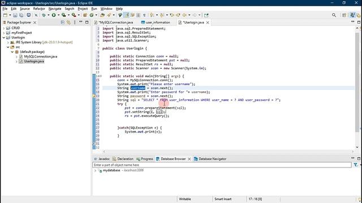Click the Forward navigation arrow
Image resolution: width=362 pixels, height=203 pixels.
coord(195,15)
